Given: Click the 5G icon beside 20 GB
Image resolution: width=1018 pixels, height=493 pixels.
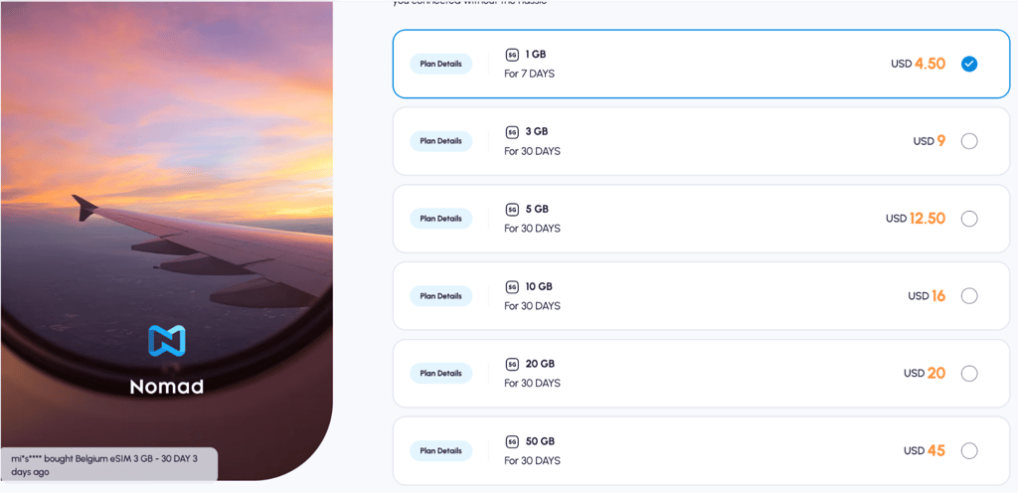Looking at the screenshot, I should 512,364.
